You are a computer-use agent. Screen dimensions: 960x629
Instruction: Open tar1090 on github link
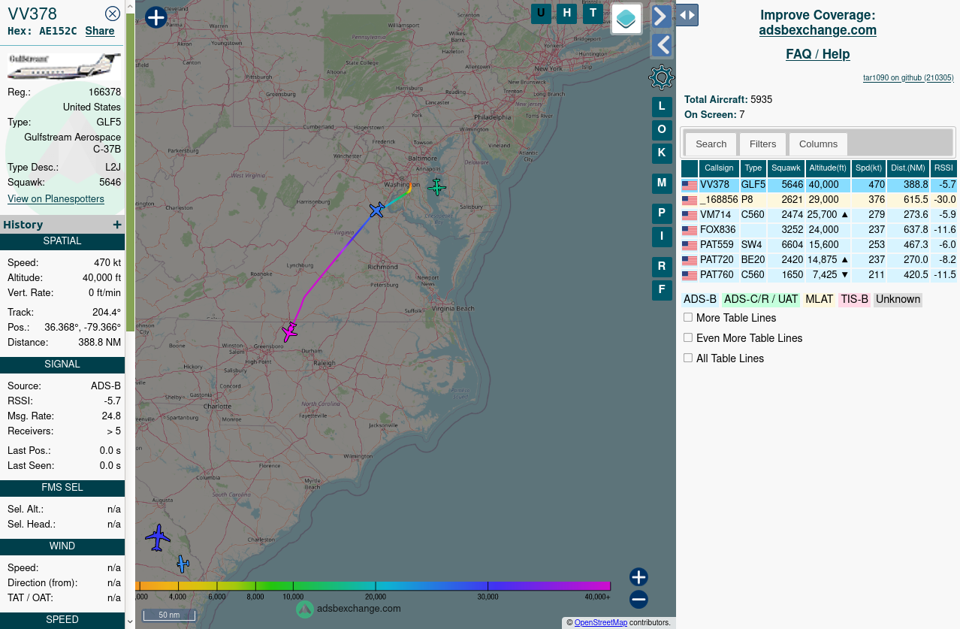pos(908,77)
